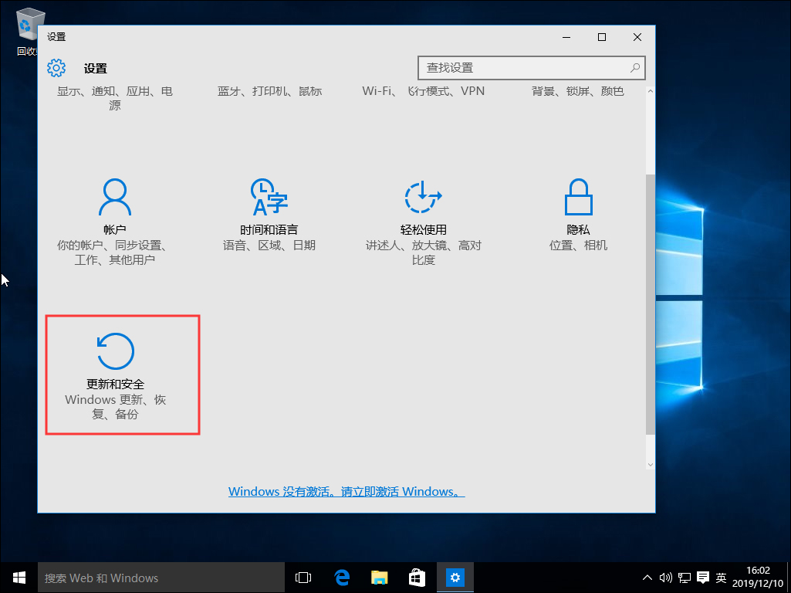Open 蓝牙、打印机、鼠标 settings
Screen dimensions: 791x593
point(270,90)
